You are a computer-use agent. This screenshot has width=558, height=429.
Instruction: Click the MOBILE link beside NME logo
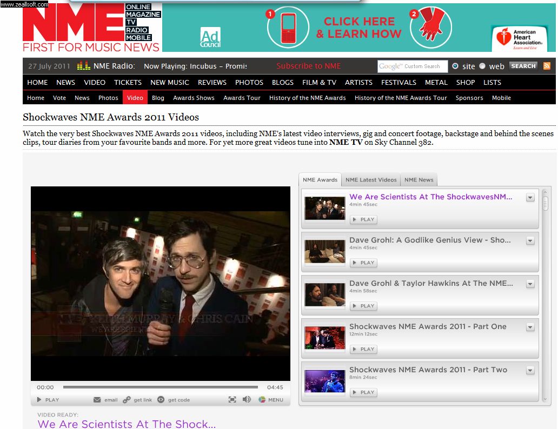pos(138,38)
